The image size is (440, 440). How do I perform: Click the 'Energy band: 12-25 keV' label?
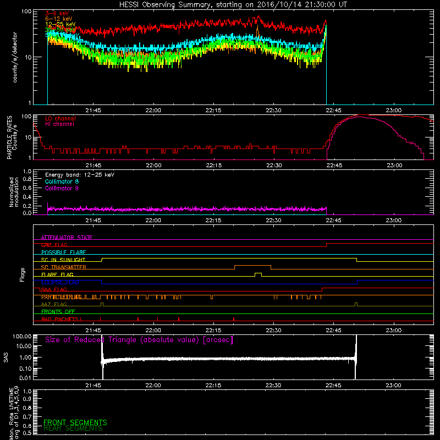coord(80,175)
